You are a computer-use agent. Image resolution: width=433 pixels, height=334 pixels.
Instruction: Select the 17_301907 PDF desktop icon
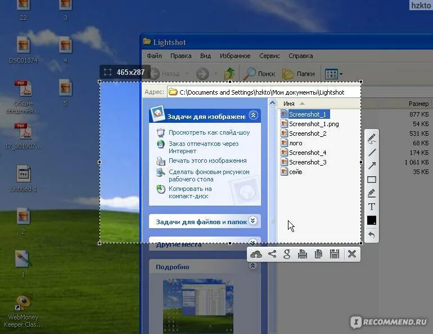(23, 136)
